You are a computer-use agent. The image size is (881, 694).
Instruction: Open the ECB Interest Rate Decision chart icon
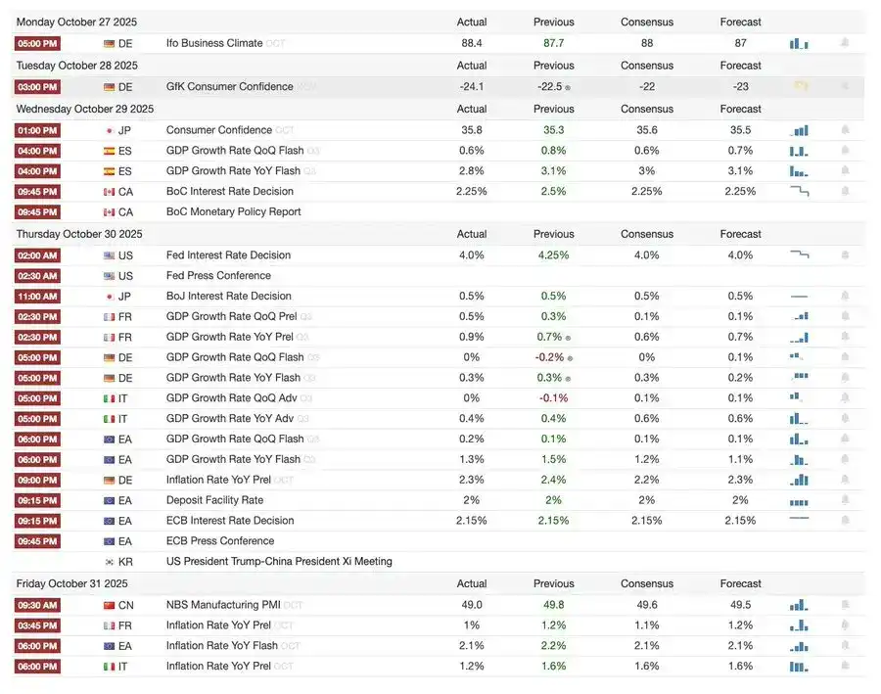[800, 520]
